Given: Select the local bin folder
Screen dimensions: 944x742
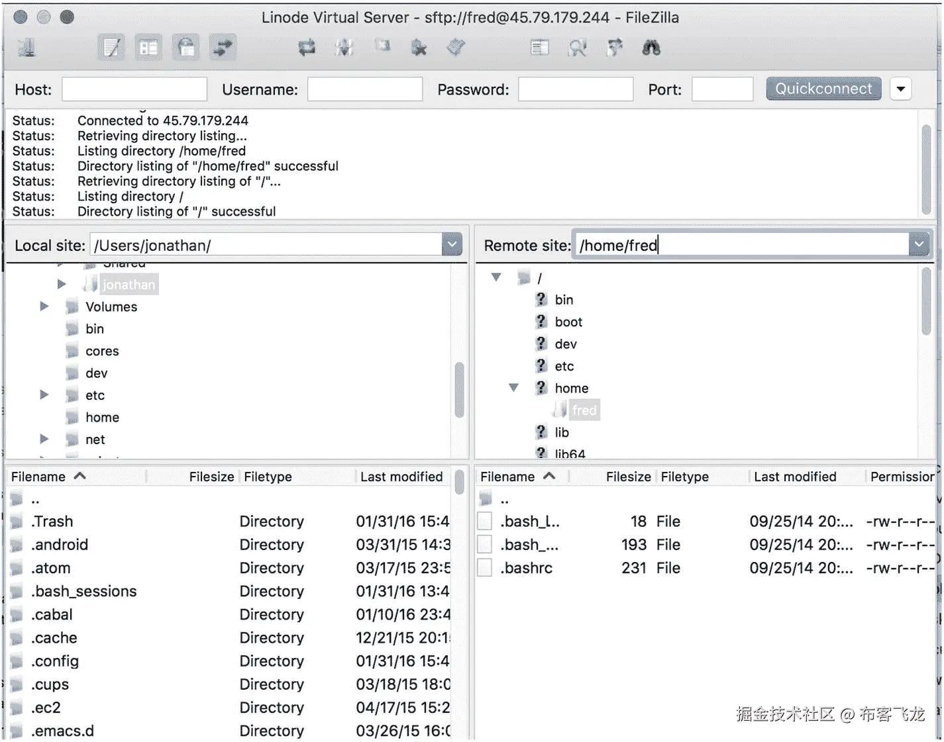Looking at the screenshot, I should [94, 329].
